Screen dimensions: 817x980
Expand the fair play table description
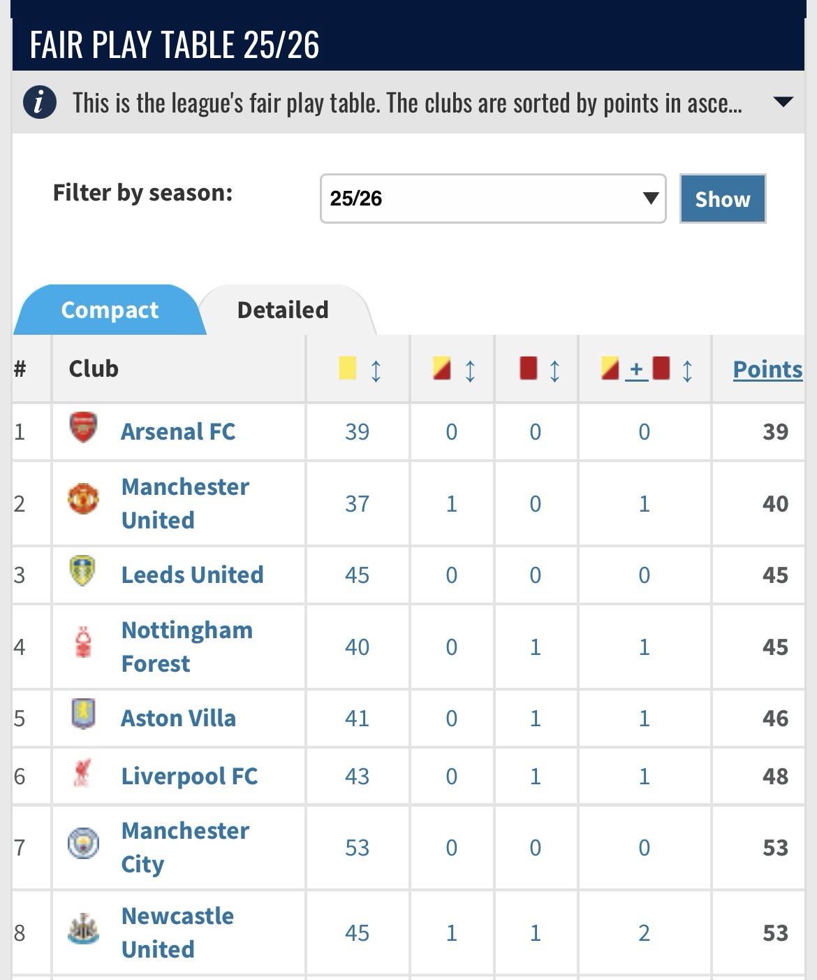pos(783,102)
